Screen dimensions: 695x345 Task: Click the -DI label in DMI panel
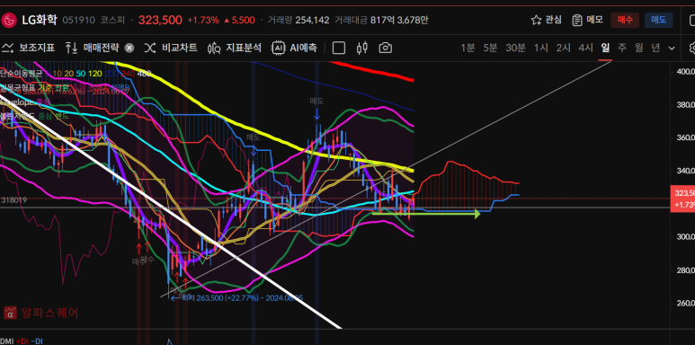[37, 341]
